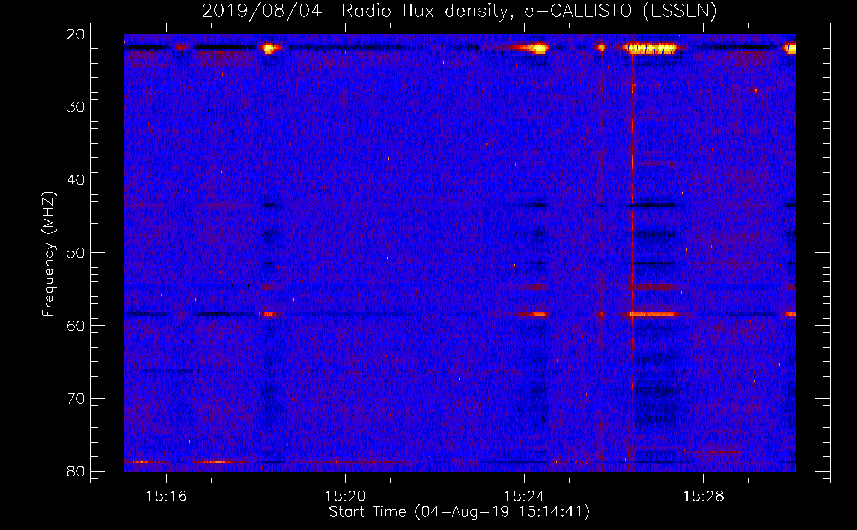Click the time tick label '15:28'
This screenshot has width=857, height=530.
pyautogui.click(x=704, y=497)
